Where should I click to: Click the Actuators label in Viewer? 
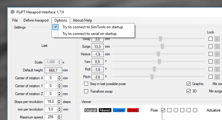(213, 110)
